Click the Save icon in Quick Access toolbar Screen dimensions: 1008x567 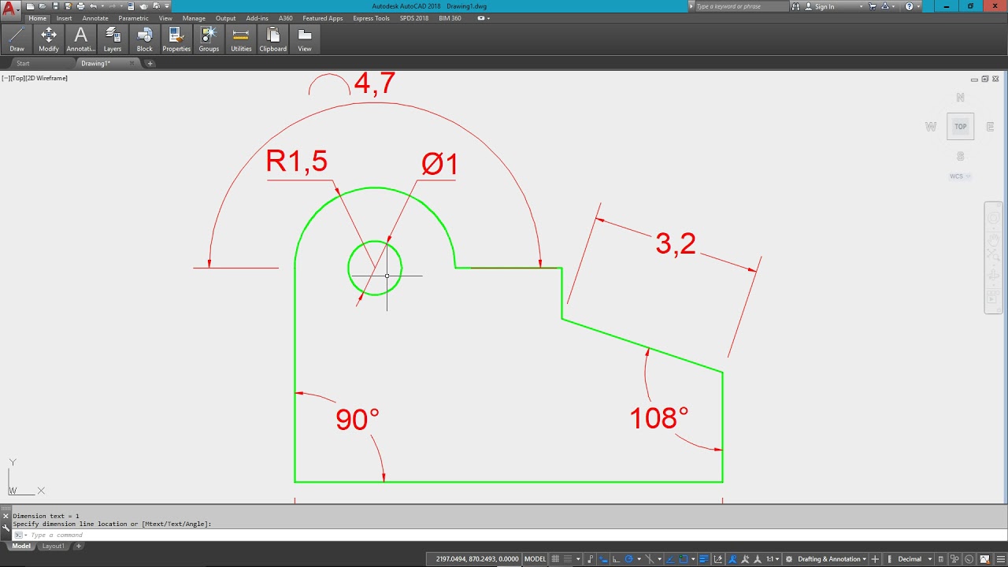55,6
